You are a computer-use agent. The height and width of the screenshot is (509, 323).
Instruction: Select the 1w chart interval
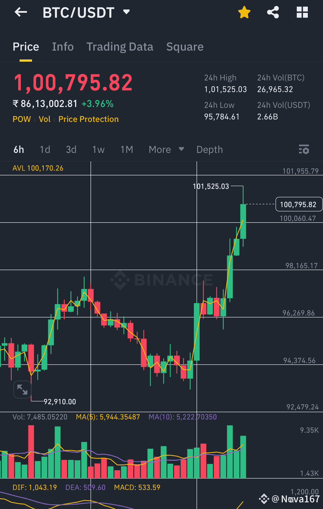pyautogui.click(x=98, y=150)
